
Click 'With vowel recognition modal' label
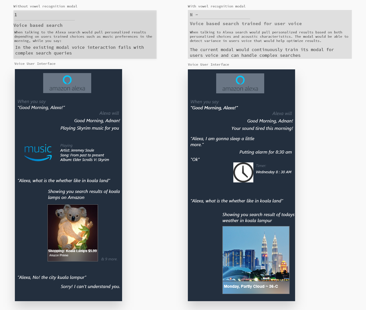click(217, 6)
